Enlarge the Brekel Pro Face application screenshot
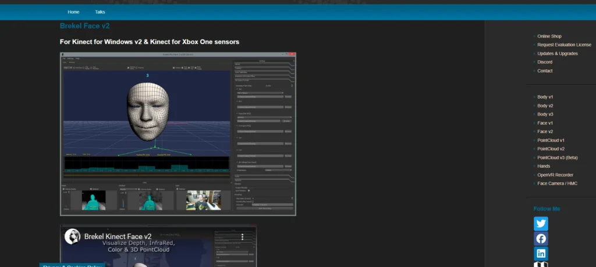 [178, 134]
